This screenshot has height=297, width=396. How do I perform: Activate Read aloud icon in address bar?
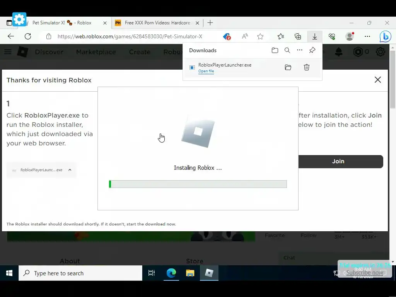coord(245,36)
